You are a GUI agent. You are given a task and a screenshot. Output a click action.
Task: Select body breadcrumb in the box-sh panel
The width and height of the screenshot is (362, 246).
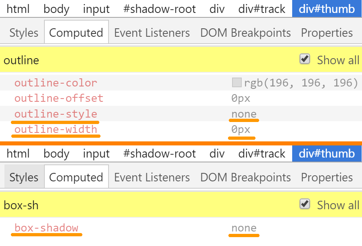(x=56, y=153)
